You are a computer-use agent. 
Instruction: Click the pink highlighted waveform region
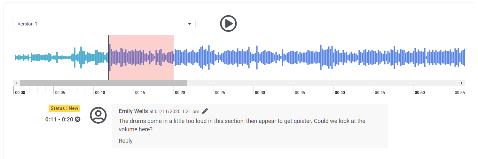141,57
